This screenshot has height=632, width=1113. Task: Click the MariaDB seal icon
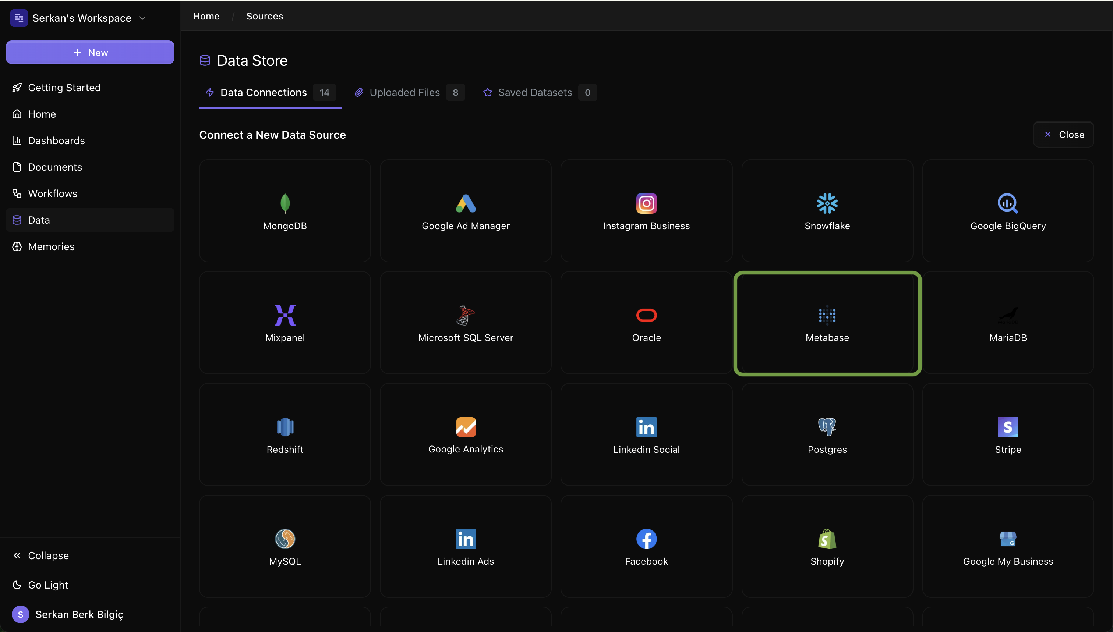1007,315
